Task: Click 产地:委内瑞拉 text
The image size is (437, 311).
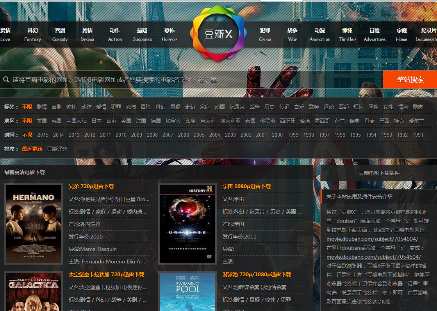Action: pyautogui.click(x=84, y=224)
